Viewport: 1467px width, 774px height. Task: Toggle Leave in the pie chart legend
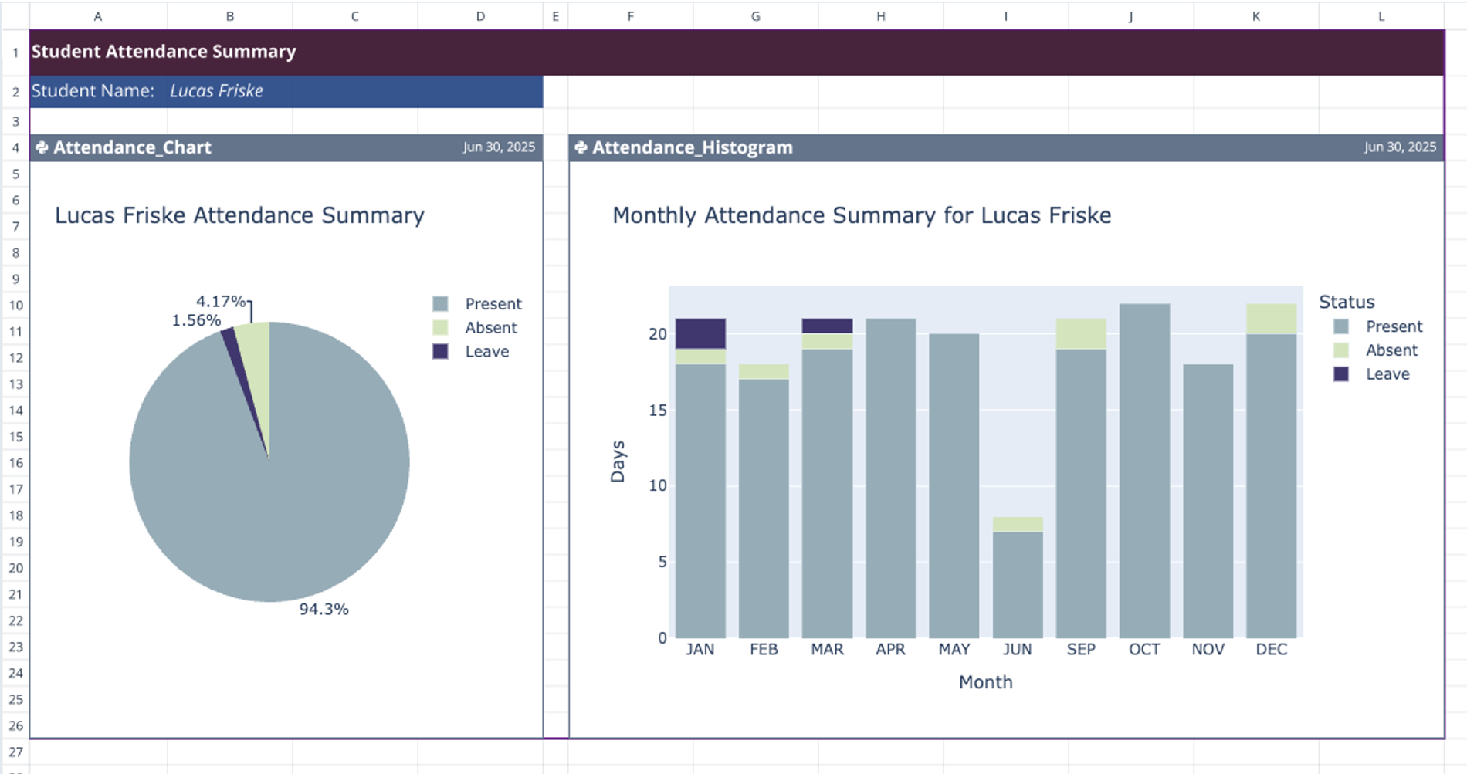(x=486, y=352)
